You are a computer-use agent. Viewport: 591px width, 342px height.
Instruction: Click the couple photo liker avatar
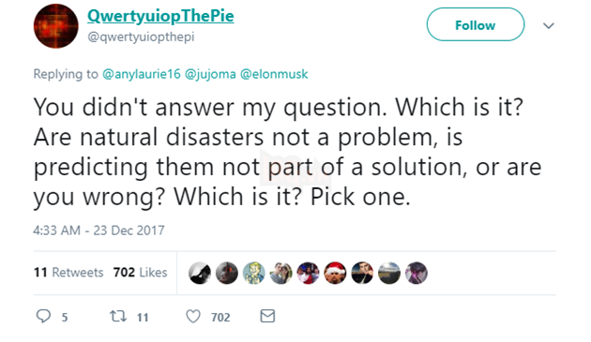280,273
